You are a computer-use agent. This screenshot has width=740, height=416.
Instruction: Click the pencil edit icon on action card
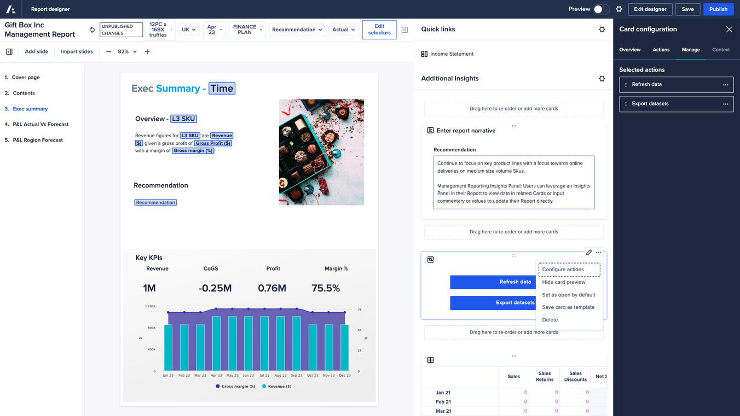tap(589, 253)
